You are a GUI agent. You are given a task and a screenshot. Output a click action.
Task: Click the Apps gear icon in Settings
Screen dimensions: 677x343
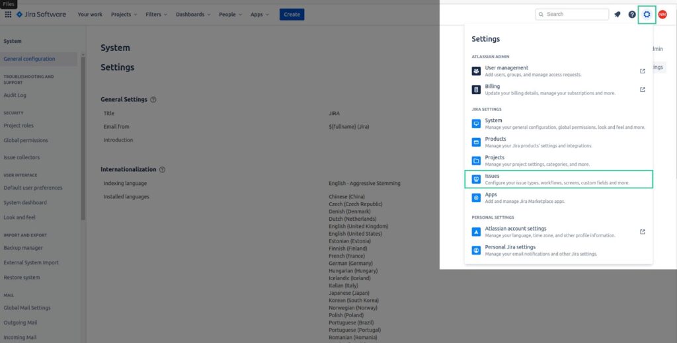[476, 198]
